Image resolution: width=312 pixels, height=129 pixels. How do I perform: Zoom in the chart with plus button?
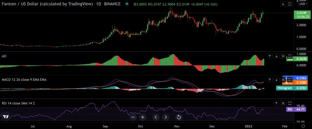143,117
